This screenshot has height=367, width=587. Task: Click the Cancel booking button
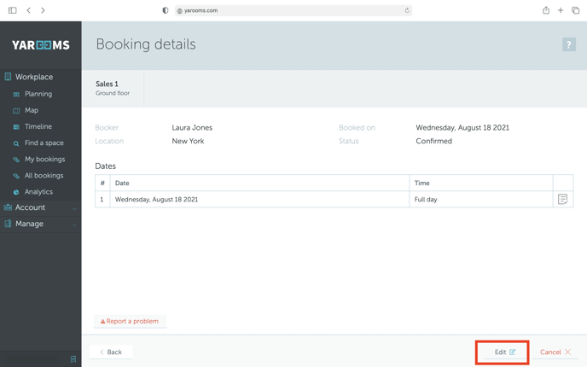click(555, 352)
